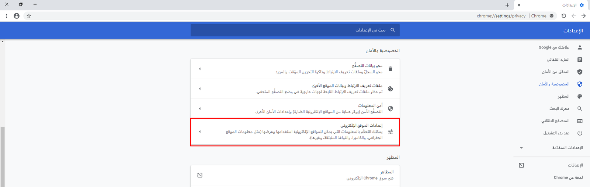The image size is (590, 187).
Task: Click the بحث في الإعدادات search field
Action: tap(295, 30)
